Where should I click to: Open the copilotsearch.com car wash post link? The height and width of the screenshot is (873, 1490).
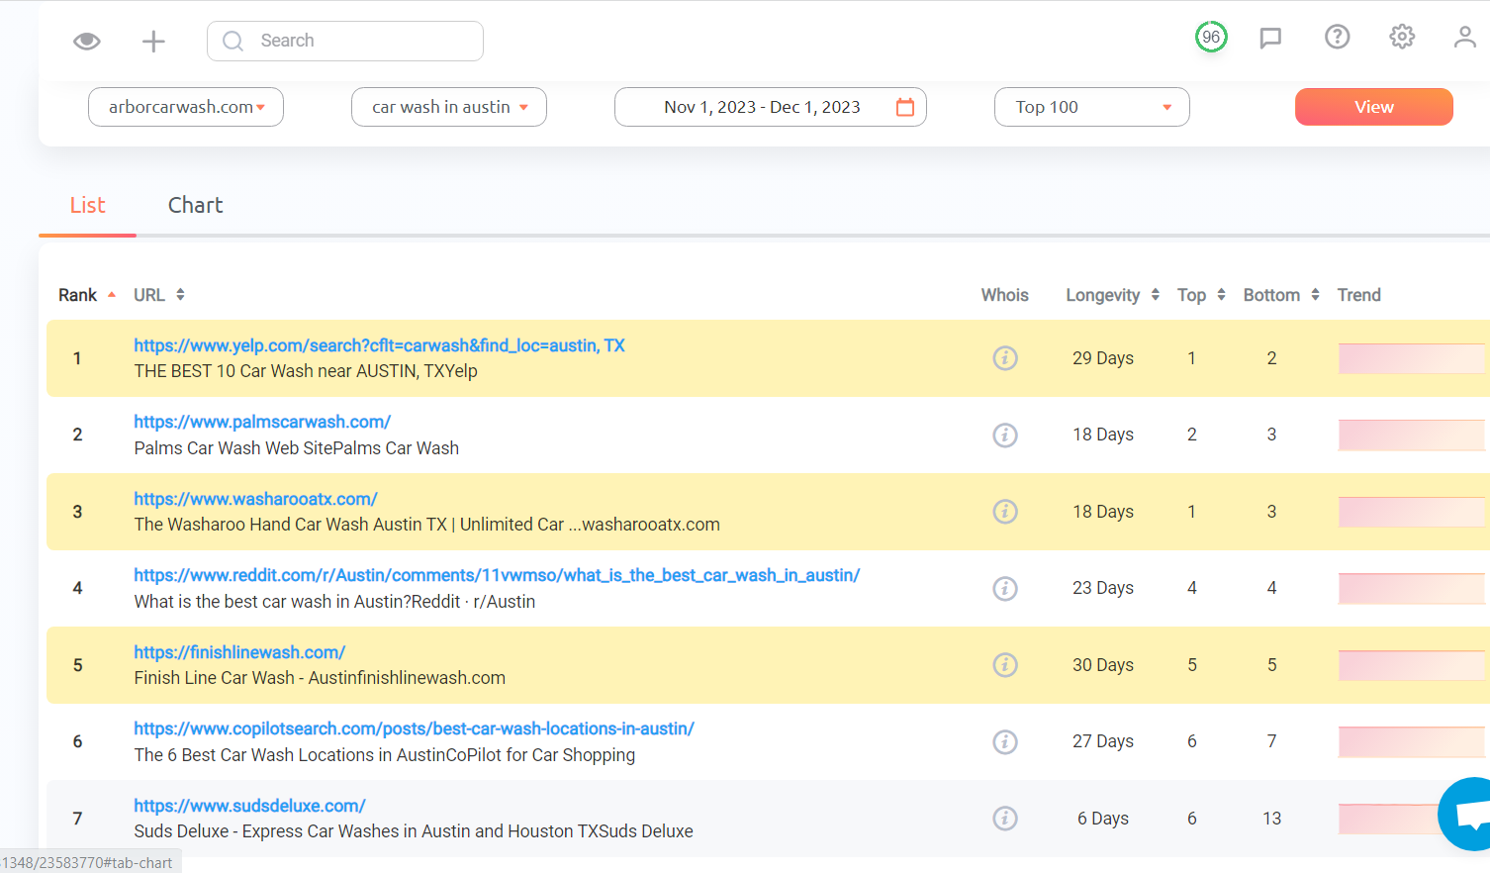point(415,728)
